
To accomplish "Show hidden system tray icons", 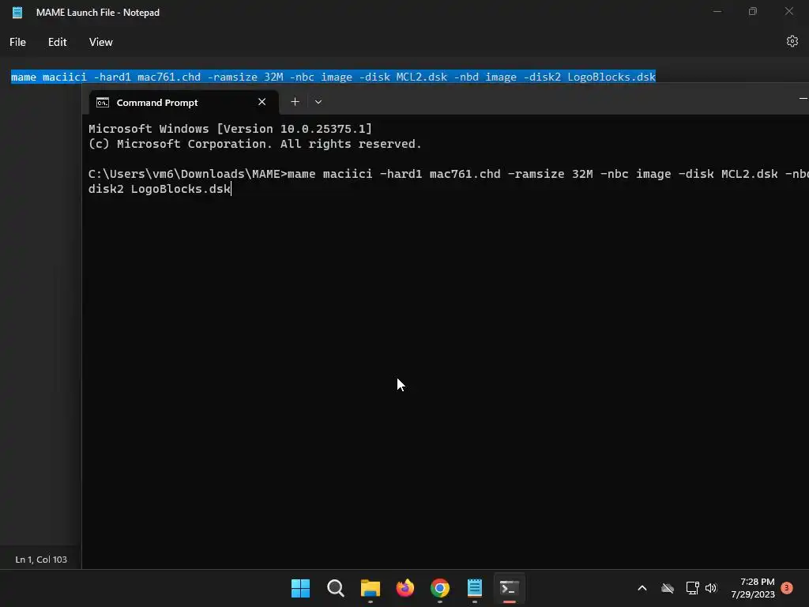I will pyautogui.click(x=642, y=588).
